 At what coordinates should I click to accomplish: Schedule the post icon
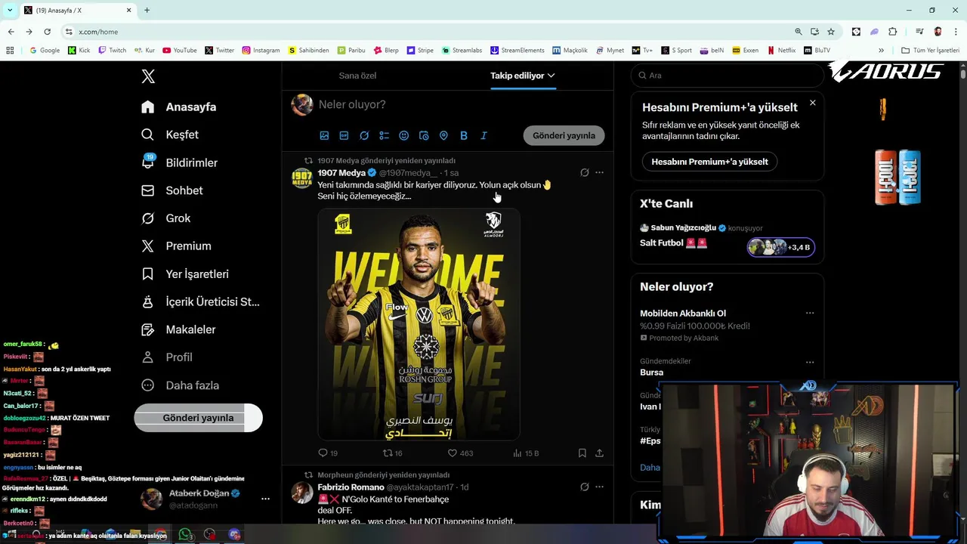pyautogui.click(x=424, y=136)
